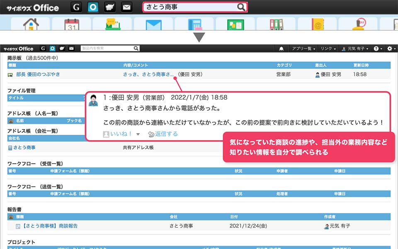Click the notification bell icon
Viewport: 398px width, 249px height.
pyautogui.click(x=282, y=49)
